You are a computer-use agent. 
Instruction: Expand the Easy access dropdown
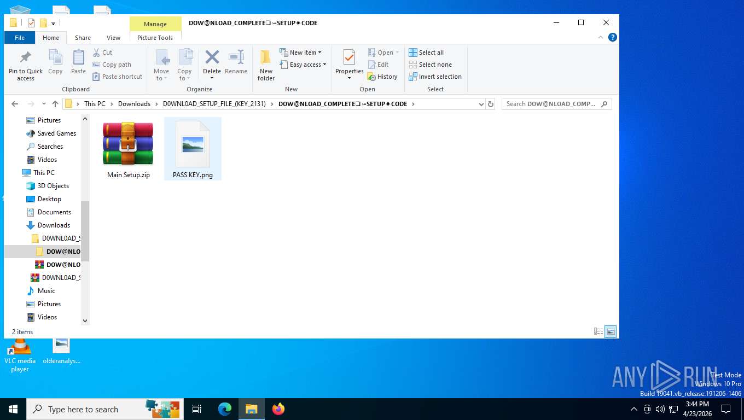pos(303,65)
